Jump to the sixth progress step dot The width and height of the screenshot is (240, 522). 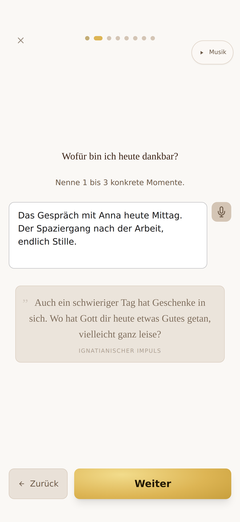tap(135, 38)
